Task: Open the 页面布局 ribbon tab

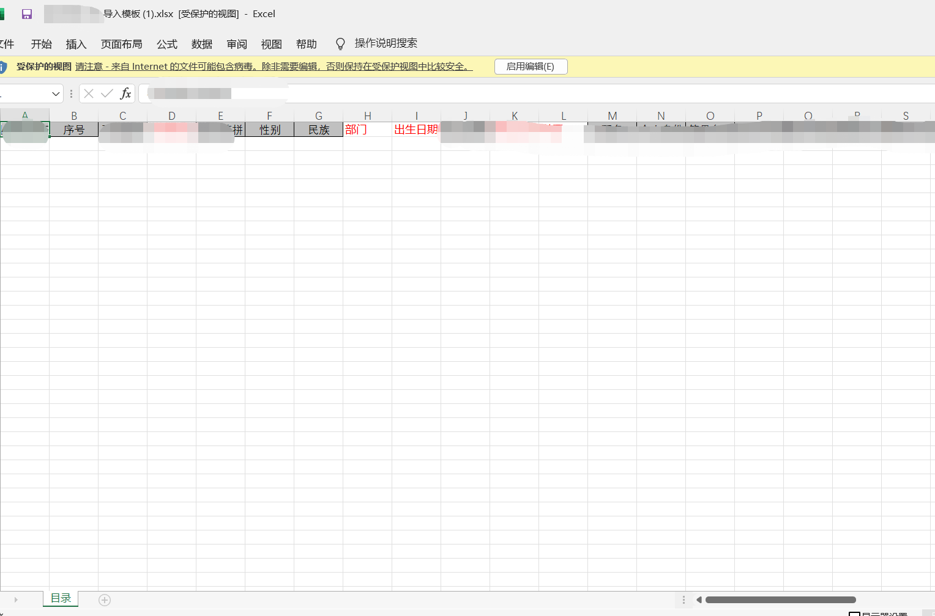Action: 121,44
